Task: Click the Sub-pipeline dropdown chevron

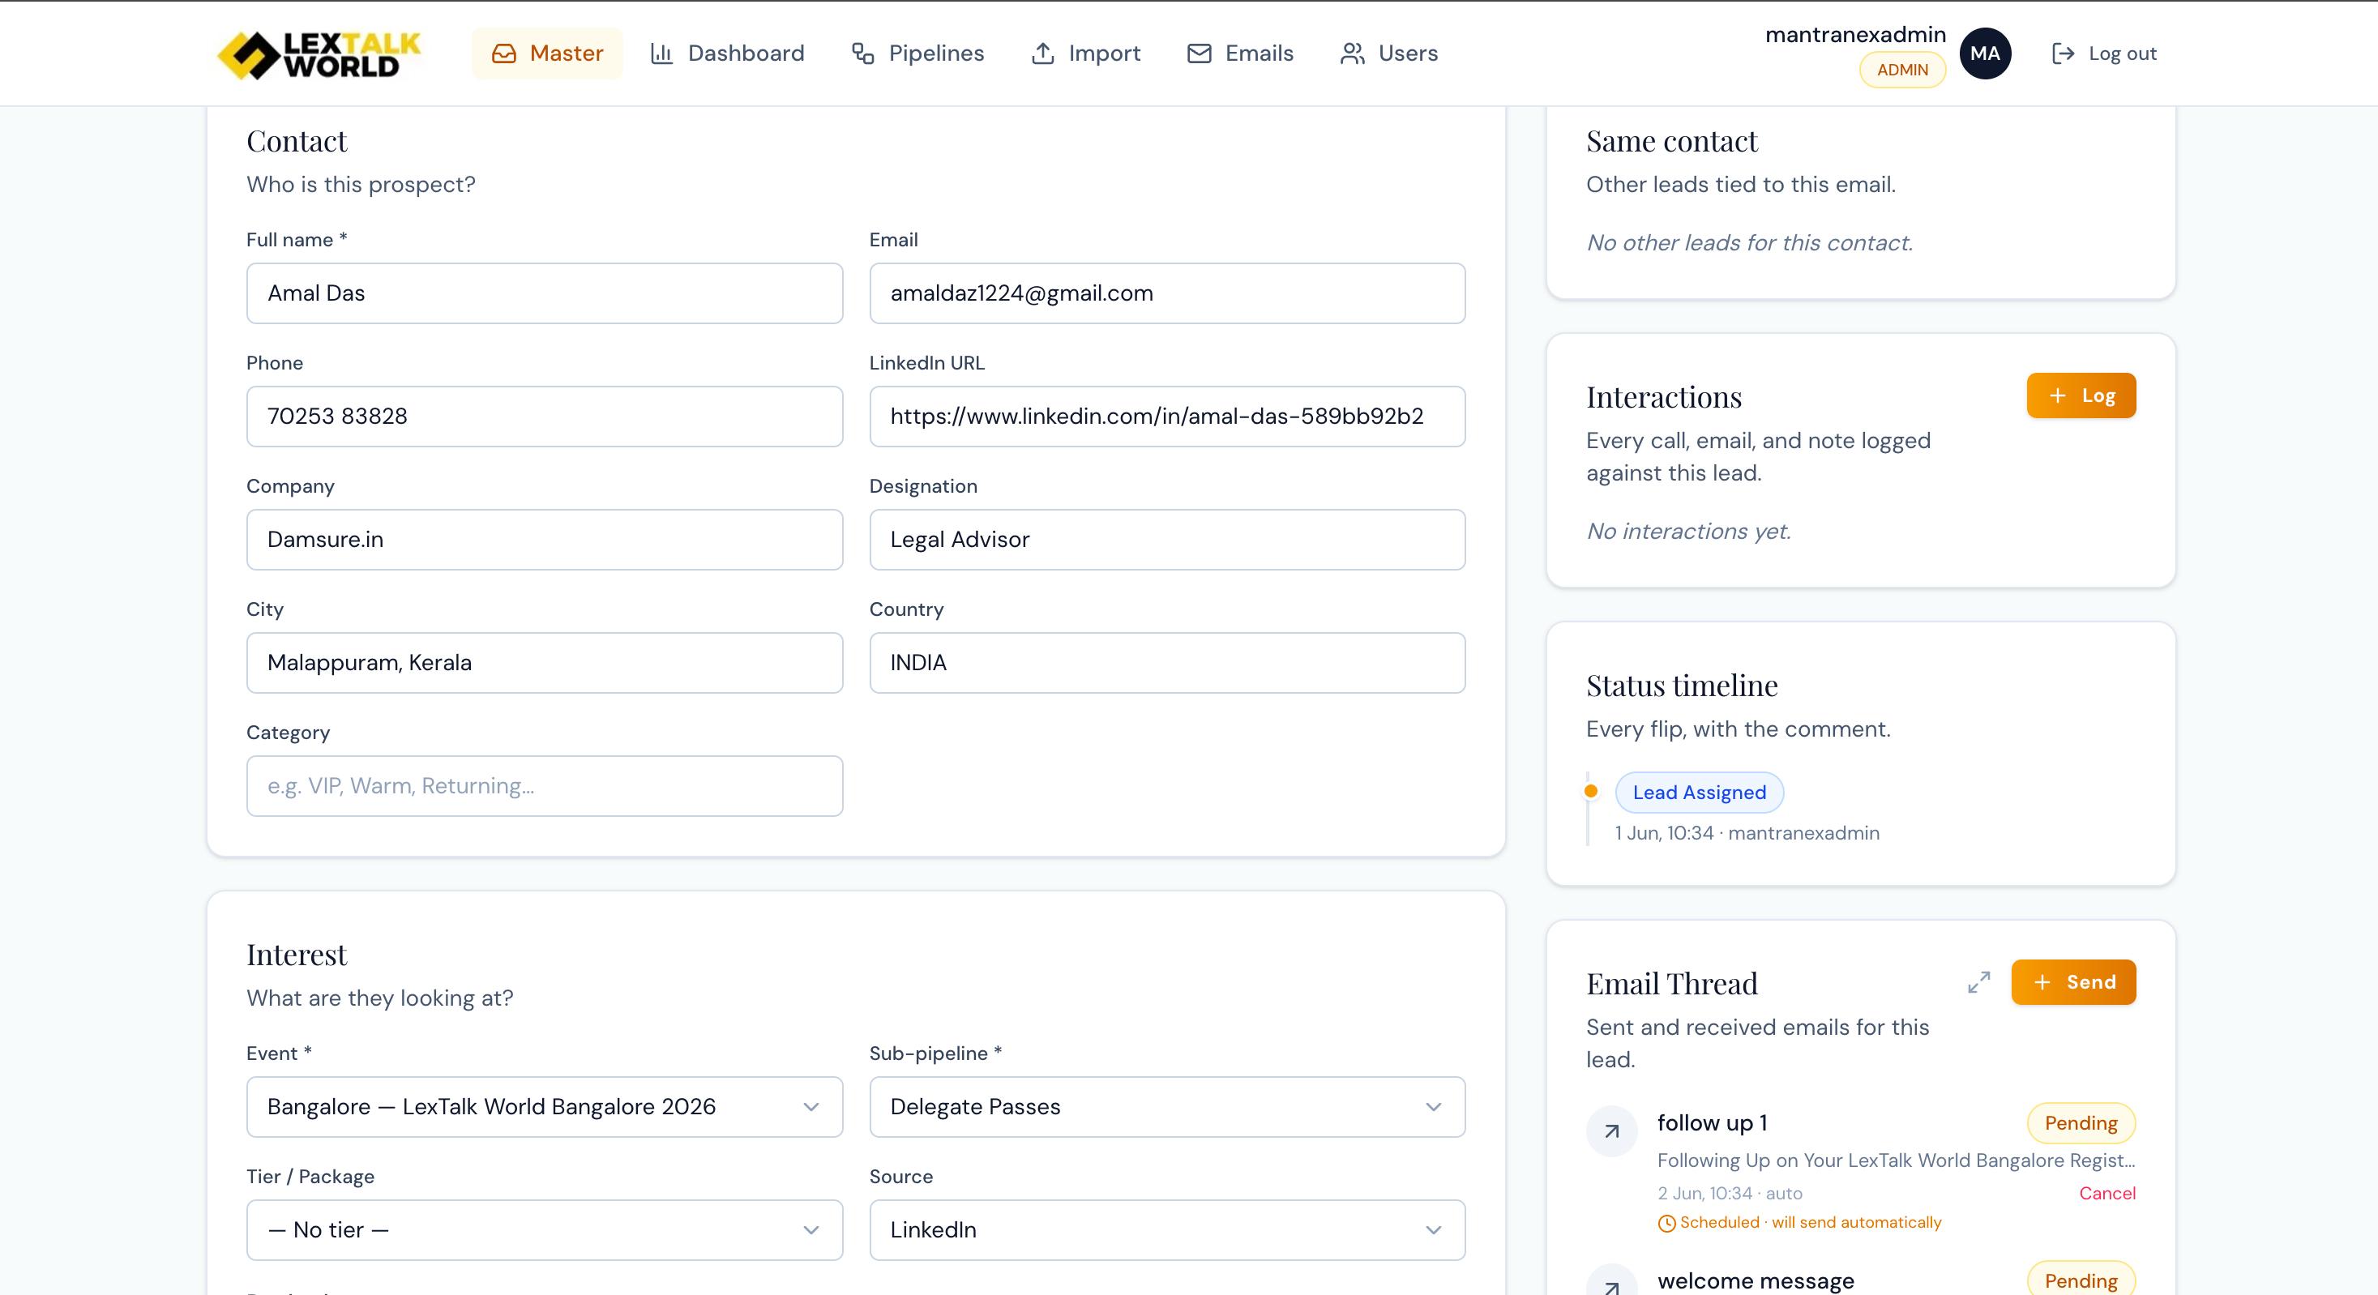Action: 1434,1107
